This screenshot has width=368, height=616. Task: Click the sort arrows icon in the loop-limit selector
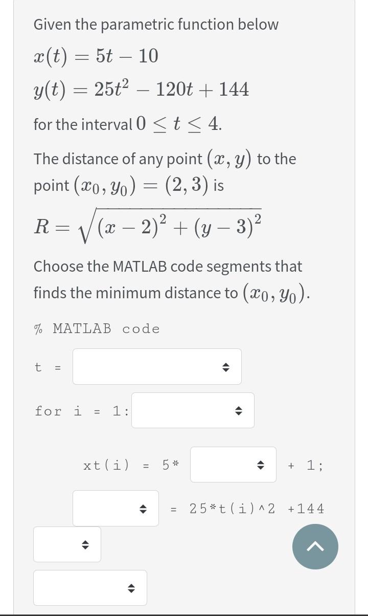tap(238, 410)
